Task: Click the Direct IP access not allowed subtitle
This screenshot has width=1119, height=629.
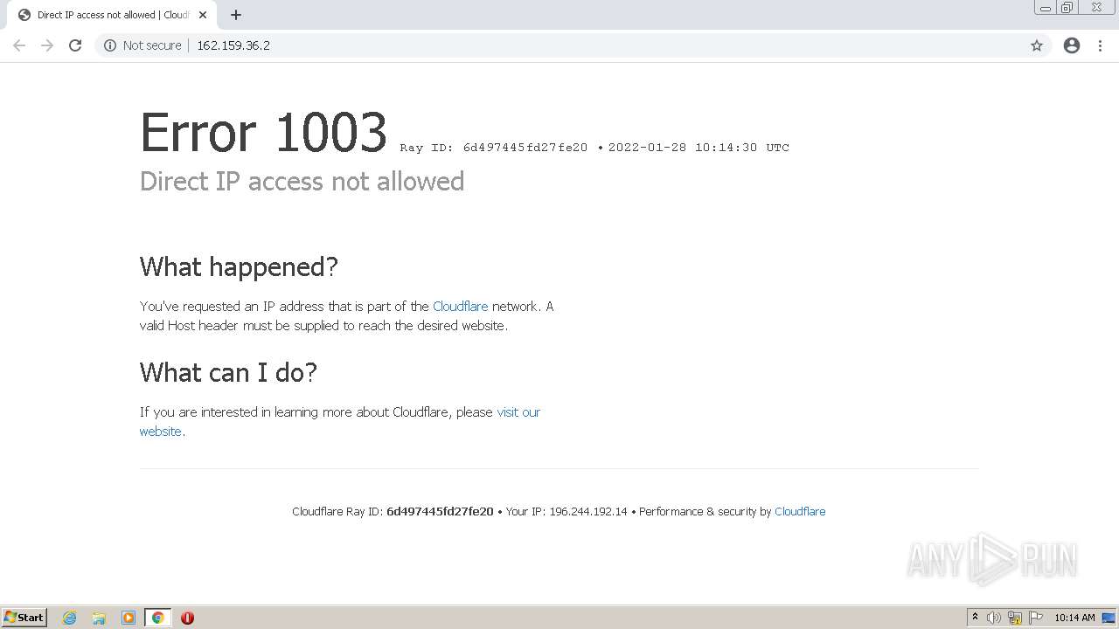Action: [x=302, y=182]
